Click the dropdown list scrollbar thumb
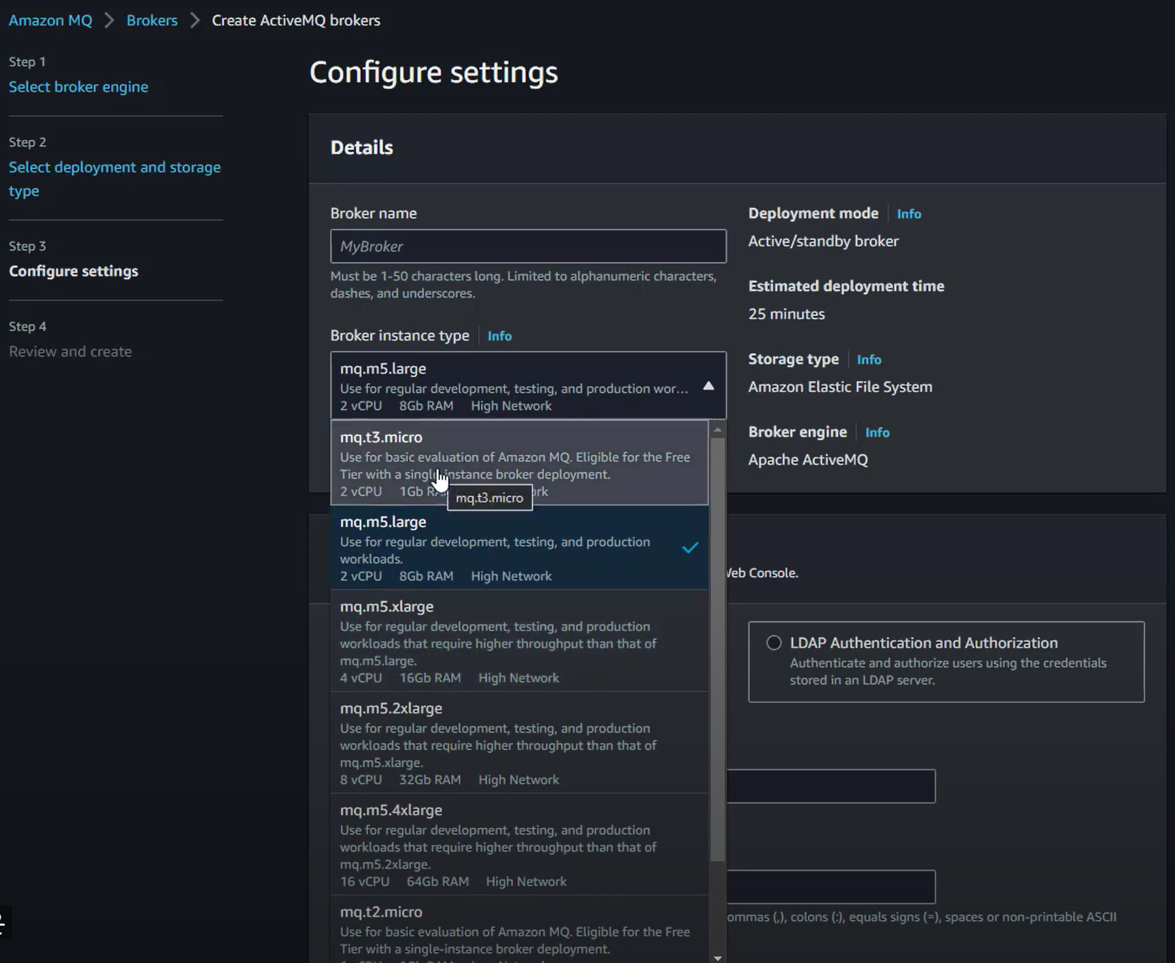This screenshot has height=963, width=1175. [x=717, y=650]
